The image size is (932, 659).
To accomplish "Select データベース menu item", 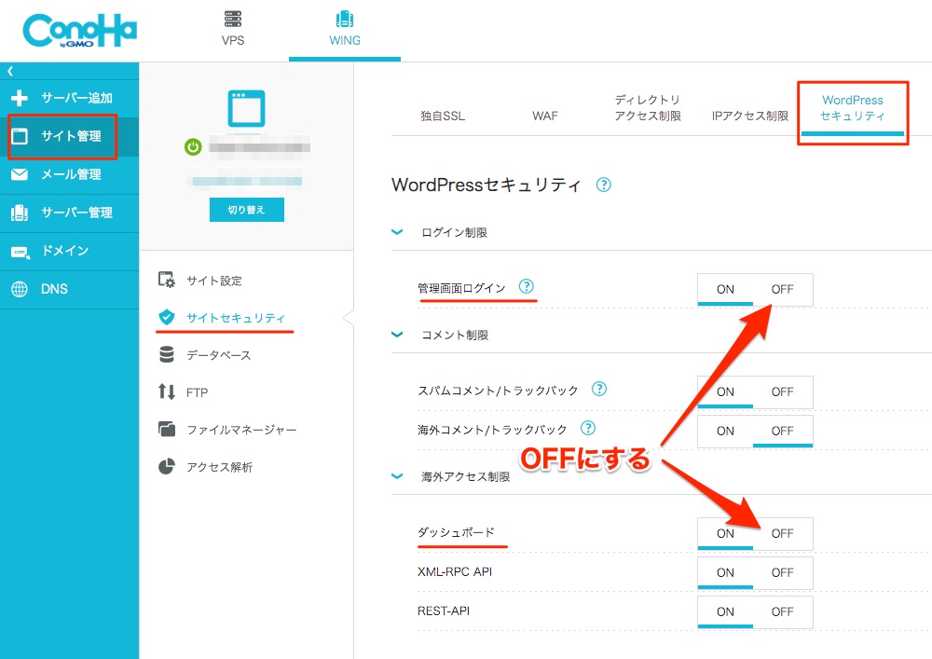I will [x=218, y=355].
